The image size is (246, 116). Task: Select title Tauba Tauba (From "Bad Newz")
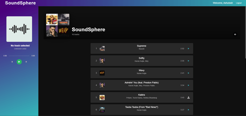pyautogui.click(x=142, y=107)
